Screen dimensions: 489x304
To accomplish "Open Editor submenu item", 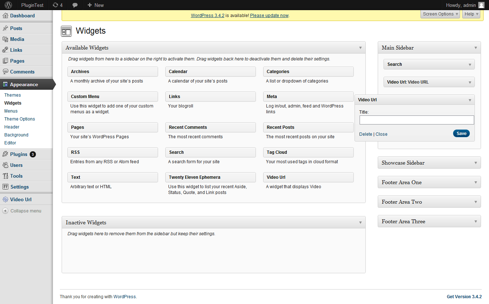I will coord(10,143).
